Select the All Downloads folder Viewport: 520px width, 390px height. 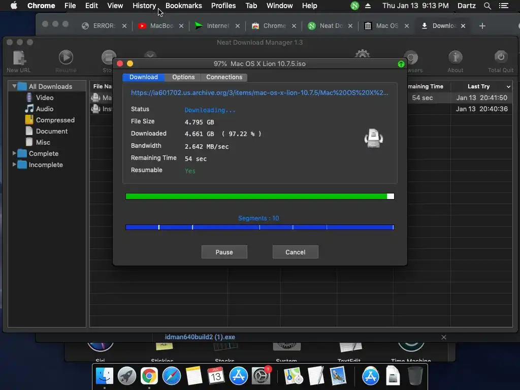[x=50, y=86]
